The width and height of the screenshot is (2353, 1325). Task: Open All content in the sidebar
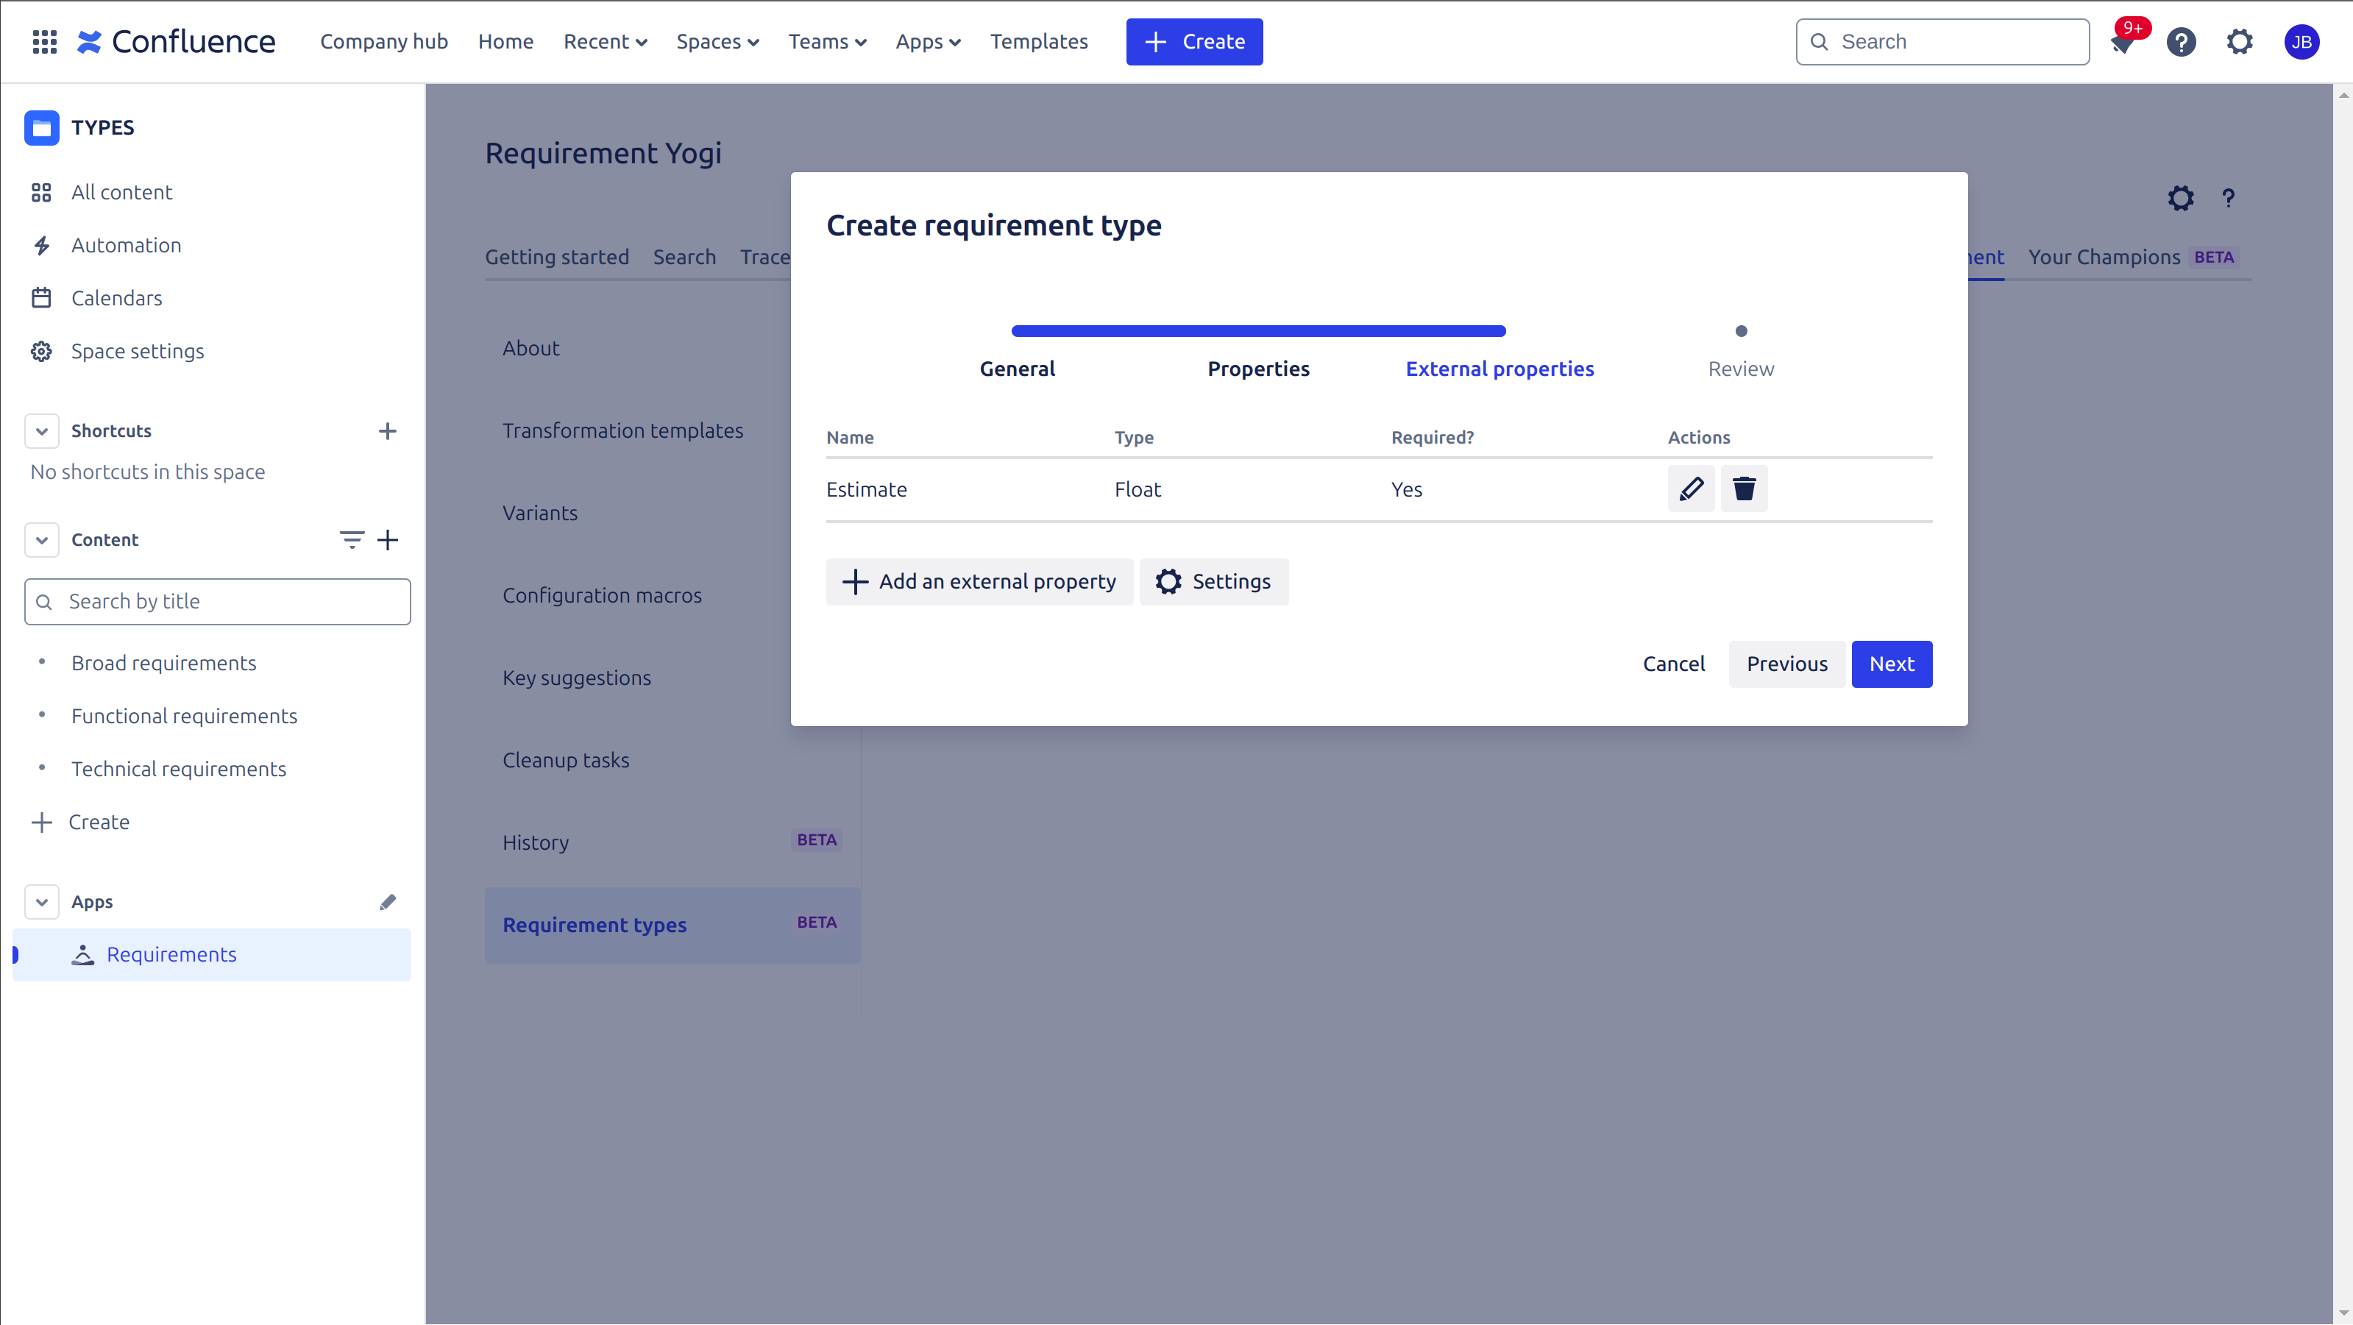tap(121, 193)
